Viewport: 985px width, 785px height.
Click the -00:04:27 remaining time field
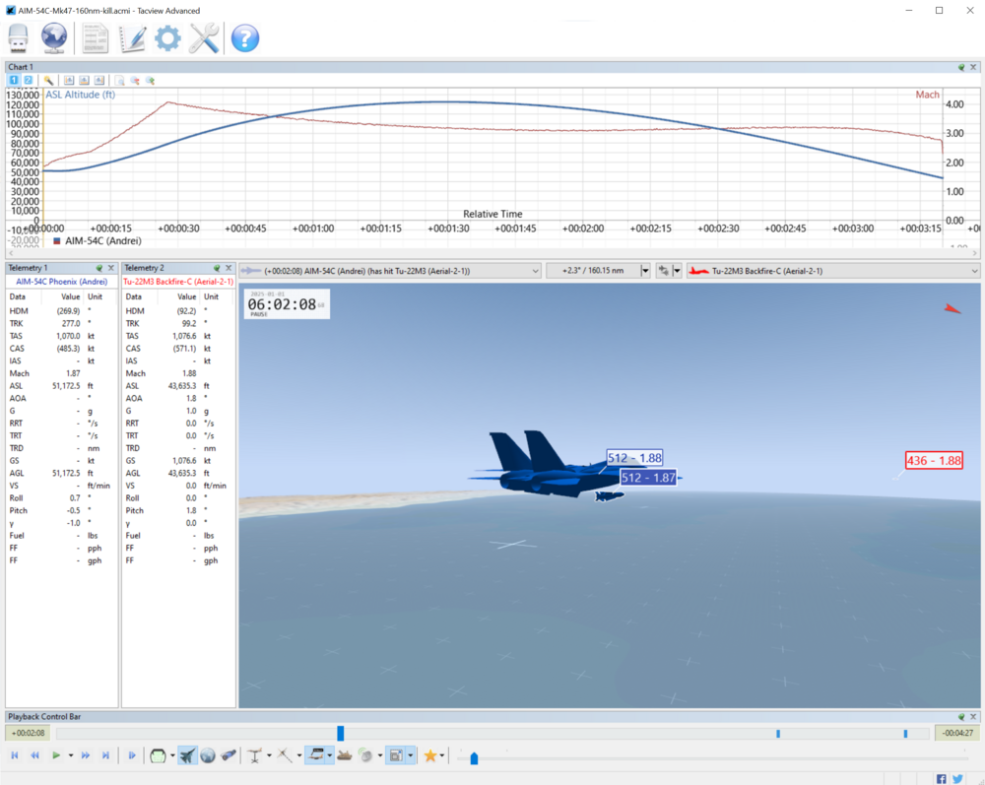[957, 733]
